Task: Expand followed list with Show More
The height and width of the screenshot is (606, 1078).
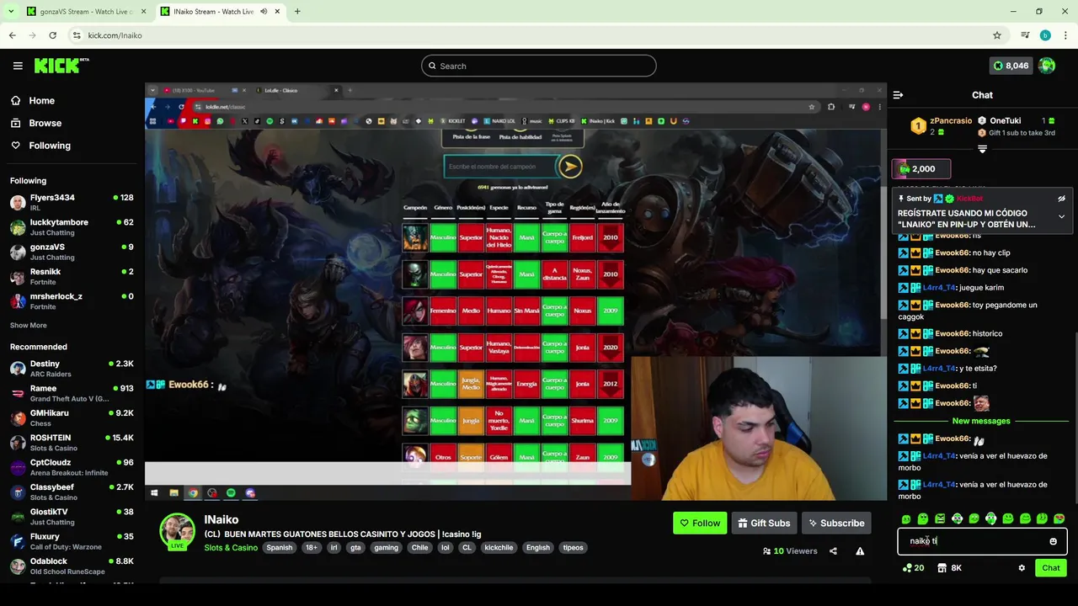Action: (29, 326)
